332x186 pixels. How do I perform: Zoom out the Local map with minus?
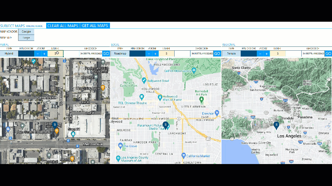[x=149, y=54]
